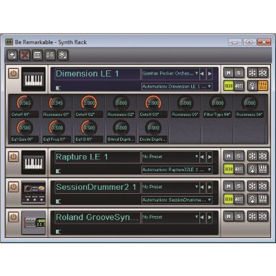Click small icon under Rapture LE 1 name

click(58, 171)
